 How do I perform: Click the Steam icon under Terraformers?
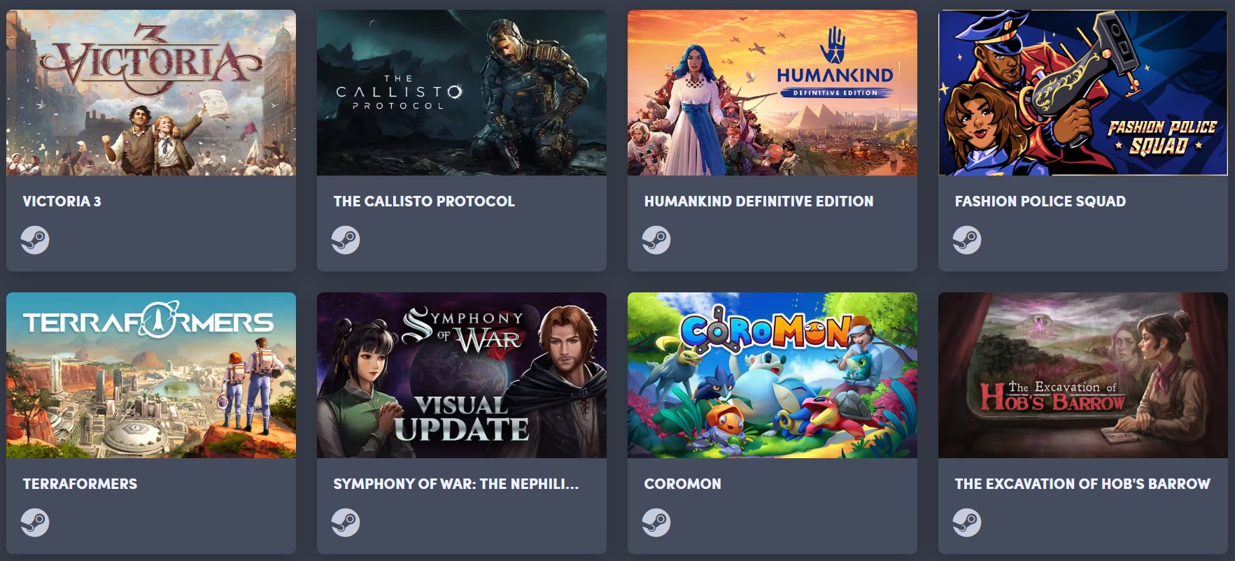pyautogui.click(x=35, y=523)
